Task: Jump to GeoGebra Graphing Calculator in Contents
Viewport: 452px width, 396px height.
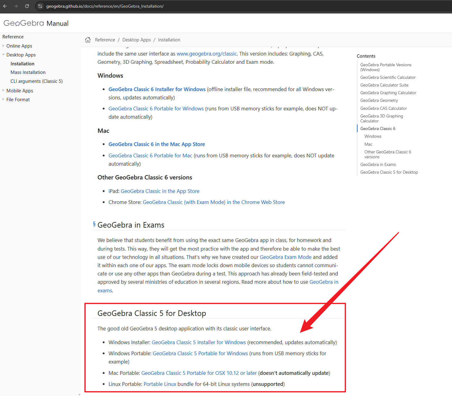Action: pos(388,93)
